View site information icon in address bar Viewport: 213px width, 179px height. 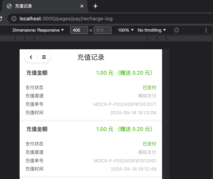pos(14,19)
